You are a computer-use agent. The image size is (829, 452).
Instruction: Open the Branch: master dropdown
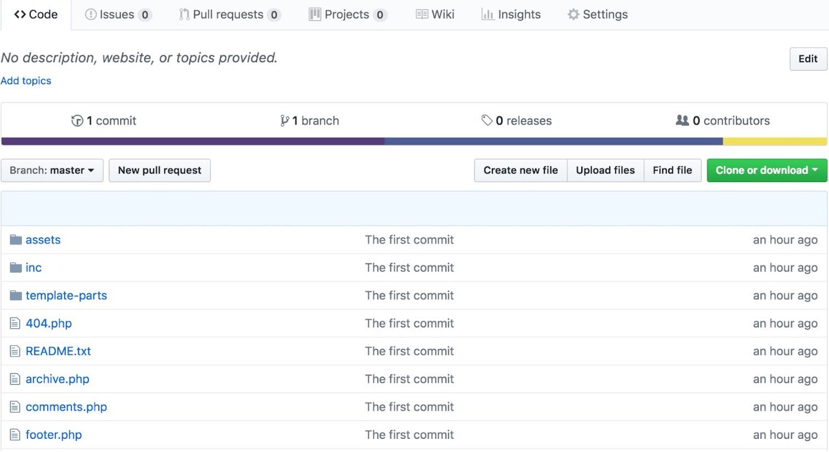pos(52,170)
